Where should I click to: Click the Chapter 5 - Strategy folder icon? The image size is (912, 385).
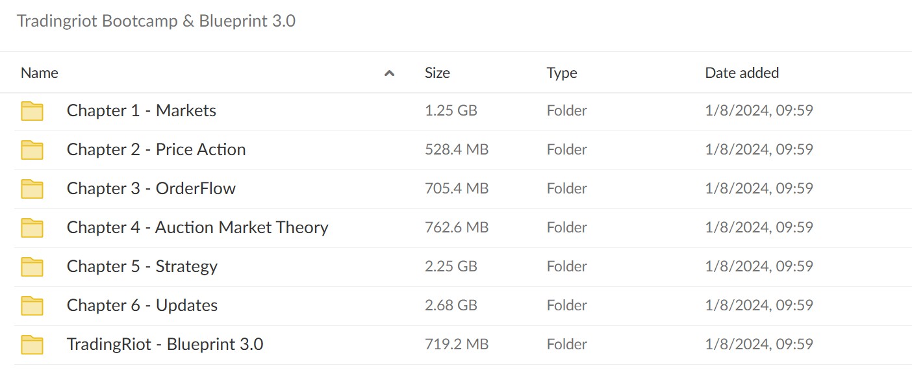pos(32,267)
